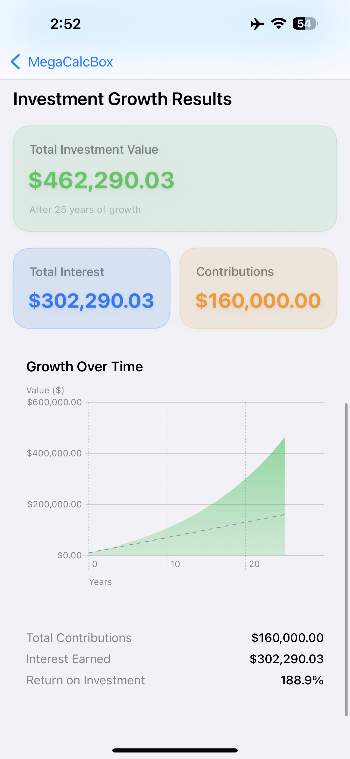Tap the Wi-Fi status icon
The image size is (350, 759).
coord(279,24)
